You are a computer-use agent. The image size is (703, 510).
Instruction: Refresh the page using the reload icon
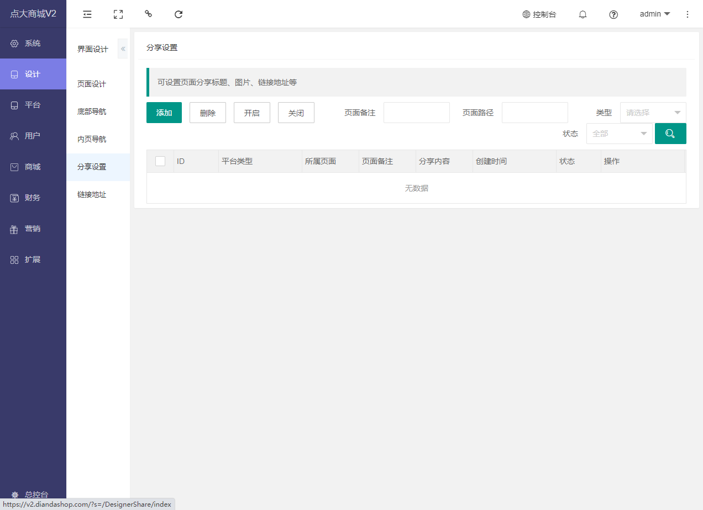(x=179, y=14)
